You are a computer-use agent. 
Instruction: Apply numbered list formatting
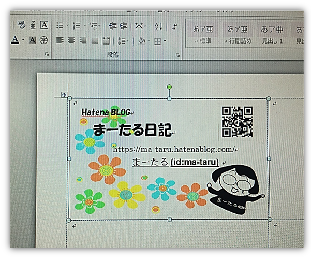[x=77, y=25]
